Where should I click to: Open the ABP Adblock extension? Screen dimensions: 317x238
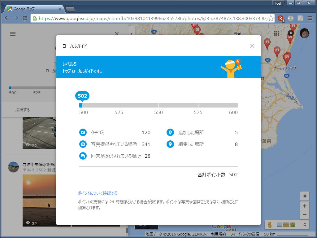pos(290,18)
